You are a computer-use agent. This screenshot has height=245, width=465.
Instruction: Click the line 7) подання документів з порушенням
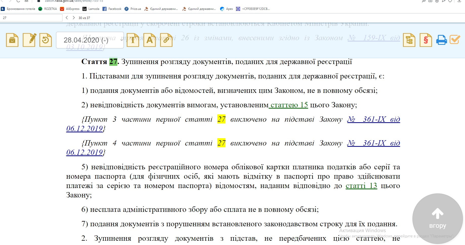(x=239, y=224)
